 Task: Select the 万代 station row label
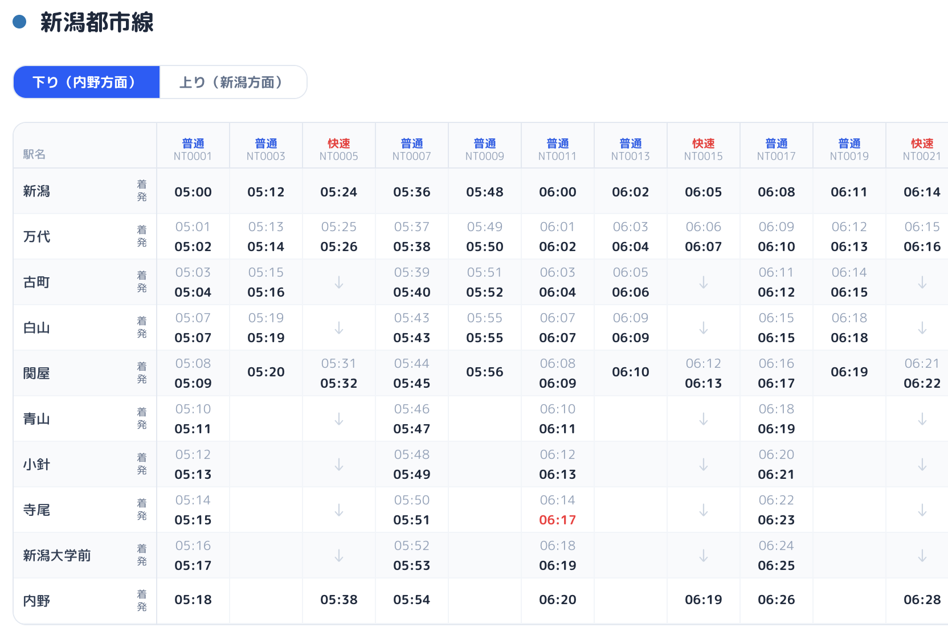tap(36, 237)
